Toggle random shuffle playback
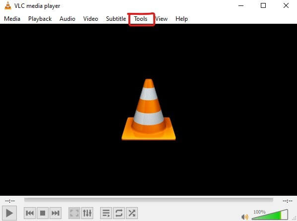This screenshot has height=221, width=297. click(132, 213)
